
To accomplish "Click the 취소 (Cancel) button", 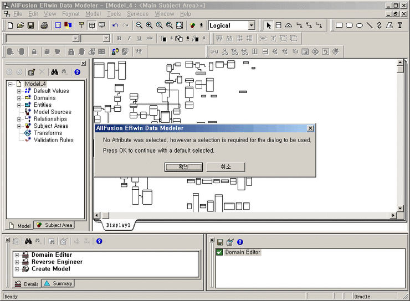I will tap(225, 167).
